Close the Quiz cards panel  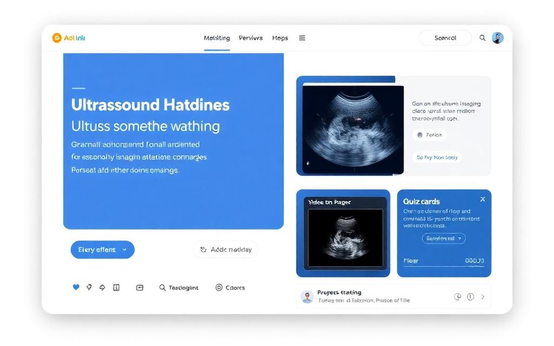click(483, 199)
